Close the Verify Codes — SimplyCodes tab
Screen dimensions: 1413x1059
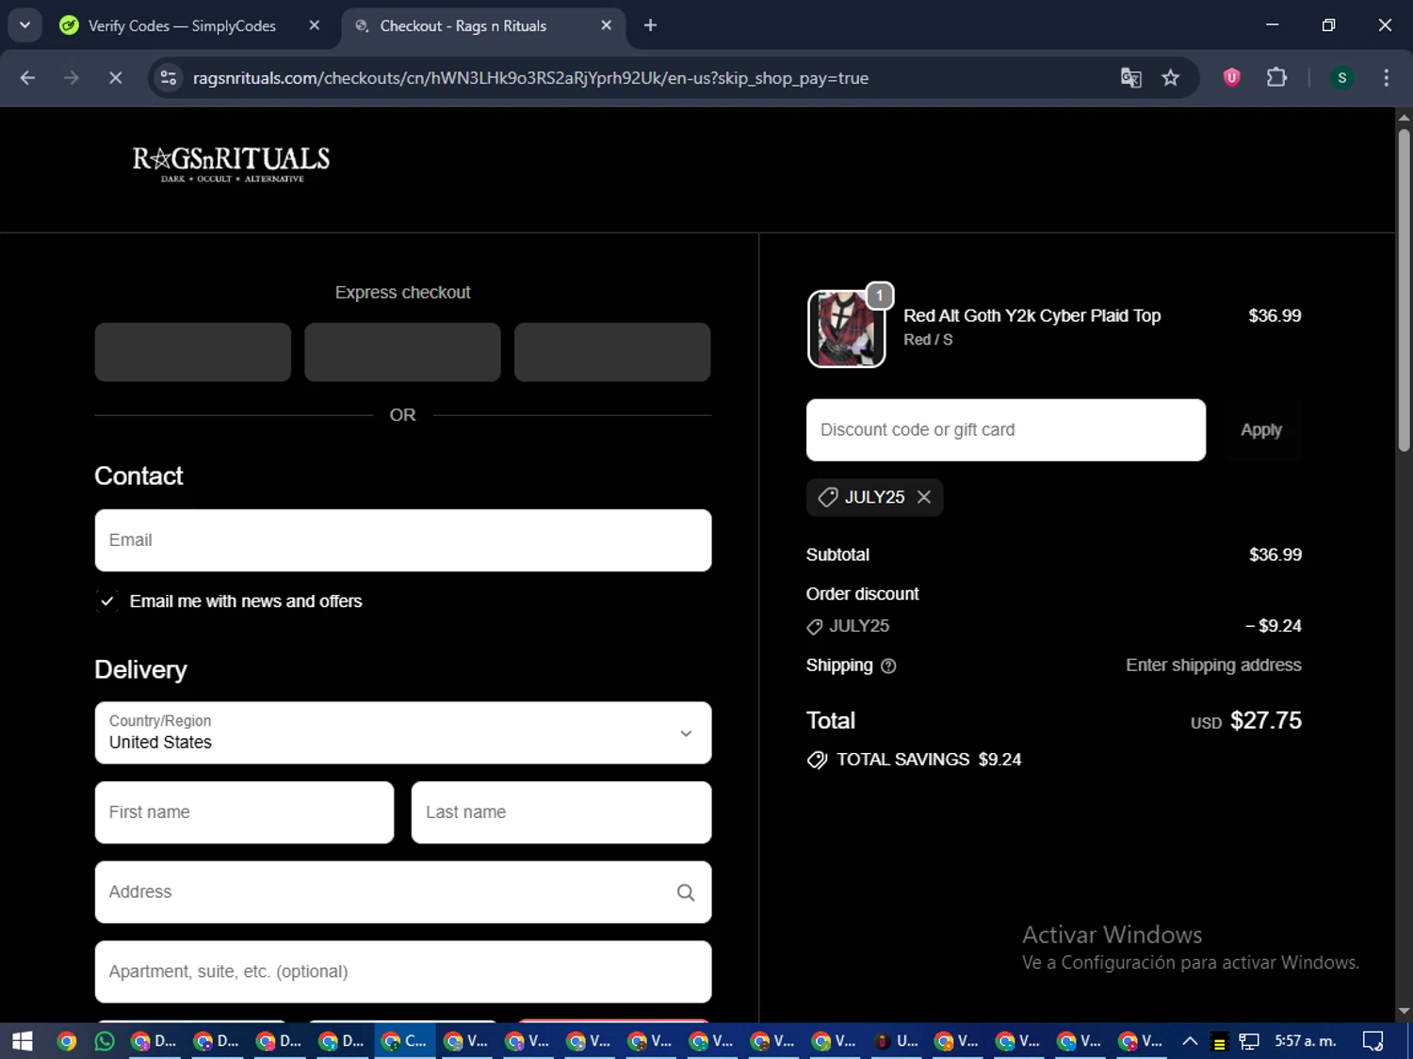point(315,25)
